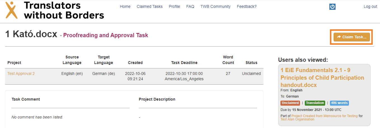Open the EiE Fundamentals 2.1 handout task

click(x=322, y=77)
